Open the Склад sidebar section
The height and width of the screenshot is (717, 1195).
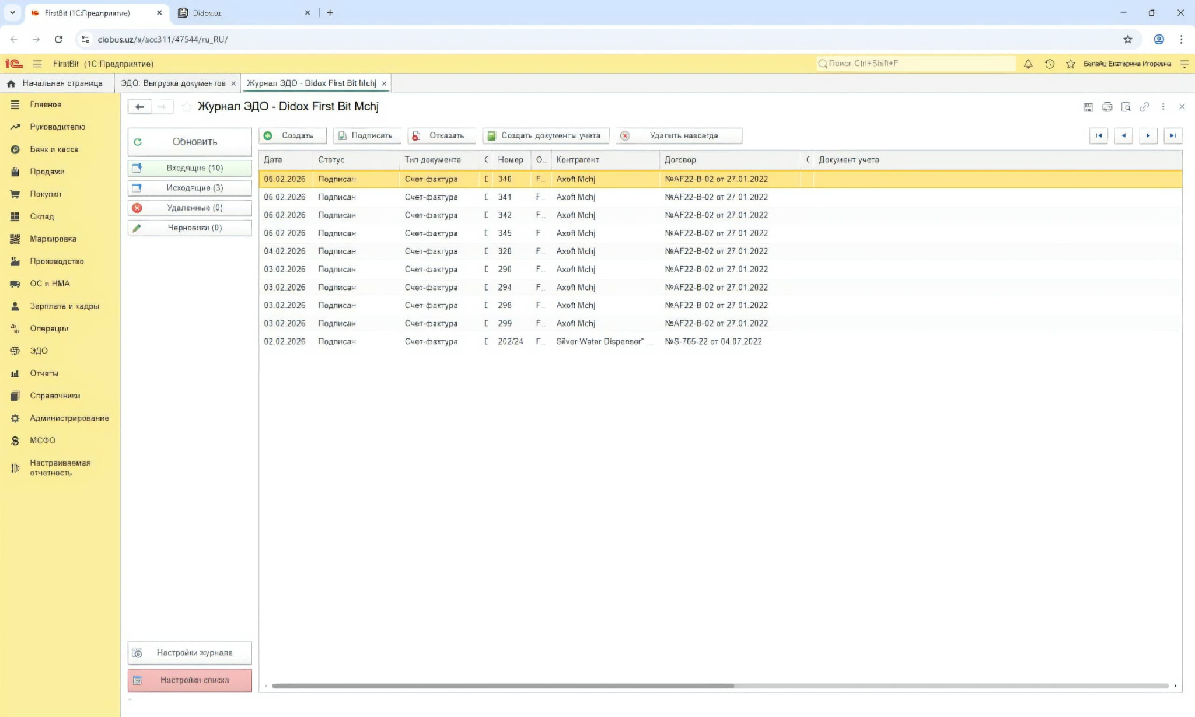41,216
